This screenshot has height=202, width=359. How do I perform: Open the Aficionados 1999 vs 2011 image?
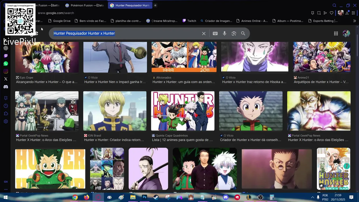pyautogui.click(x=184, y=57)
